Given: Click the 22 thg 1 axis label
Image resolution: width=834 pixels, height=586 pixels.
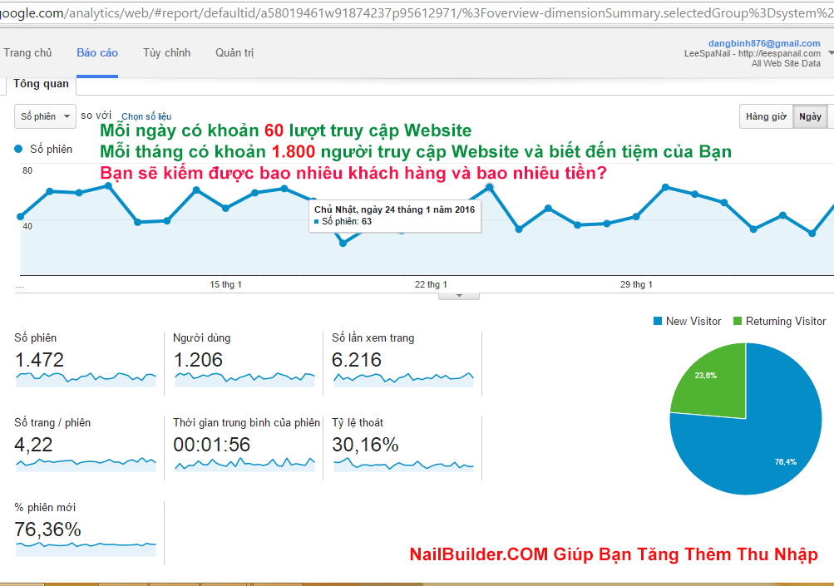Looking at the screenshot, I should (x=431, y=284).
